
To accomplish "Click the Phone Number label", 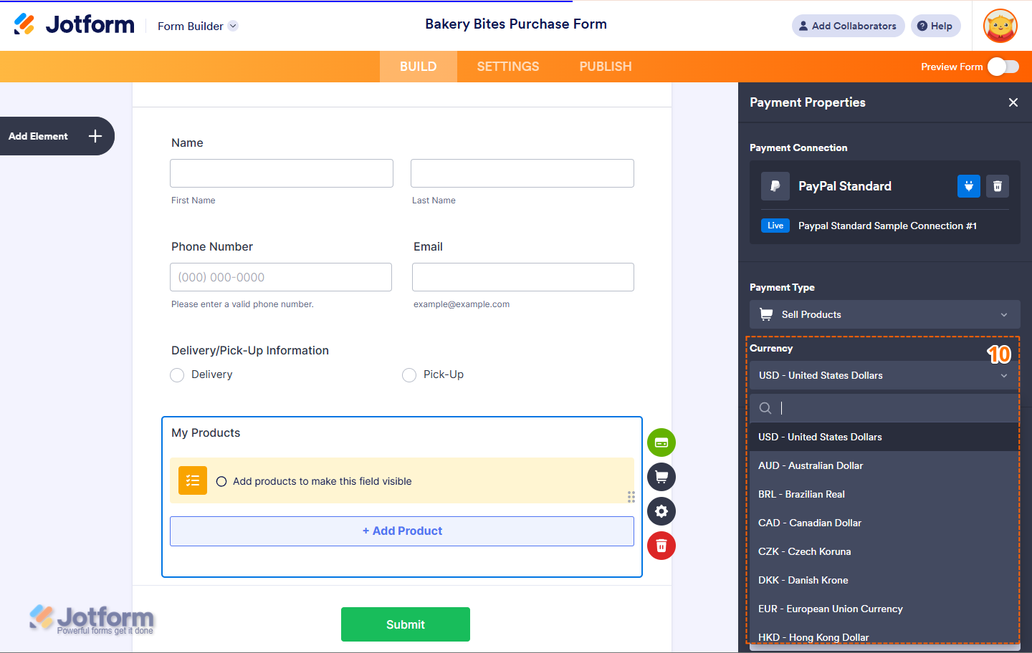I will pyautogui.click(x=212, y=247).
